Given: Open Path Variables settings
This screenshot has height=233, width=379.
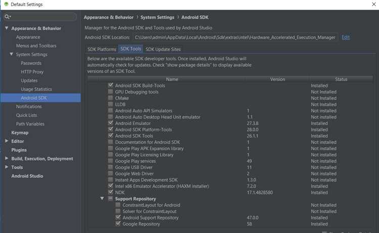Looking at the screenshot, I should (x=30, y=124).
